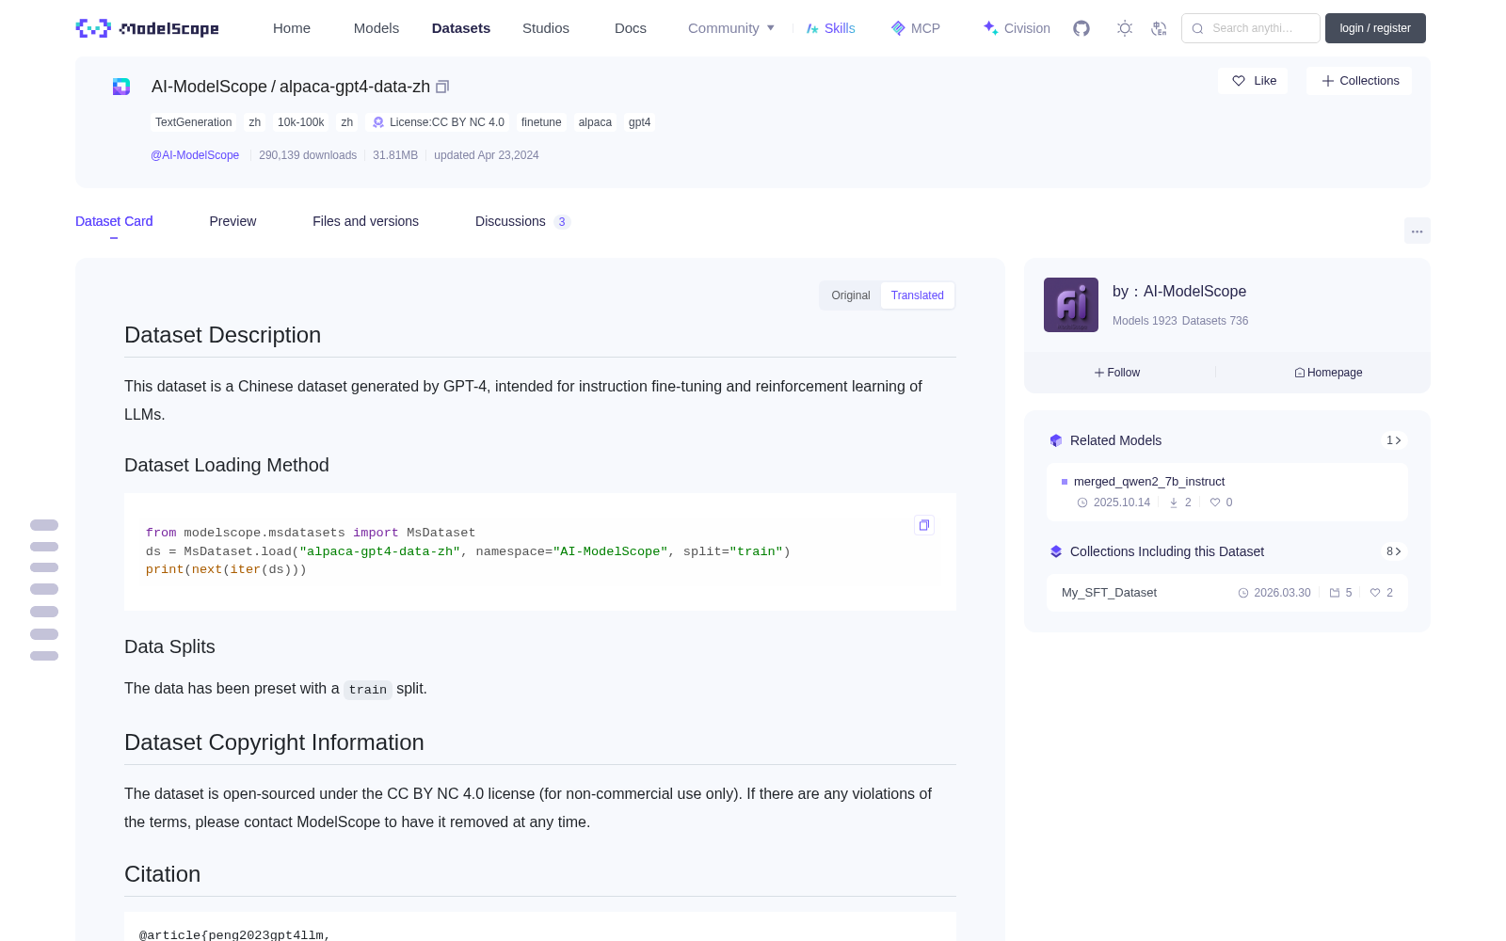Open the @AI-ModelScope owner link
1506x941 pixels.
point(195,155)
